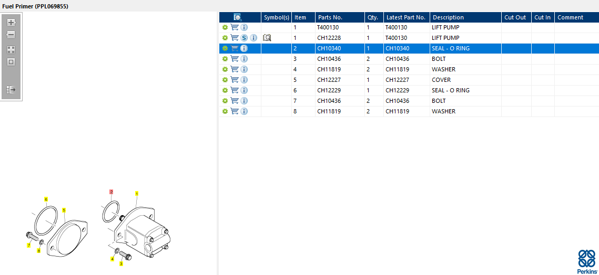This screenshot has height=275, width=599.
Task: Click the Perkins logo
Action: [587, 261]
